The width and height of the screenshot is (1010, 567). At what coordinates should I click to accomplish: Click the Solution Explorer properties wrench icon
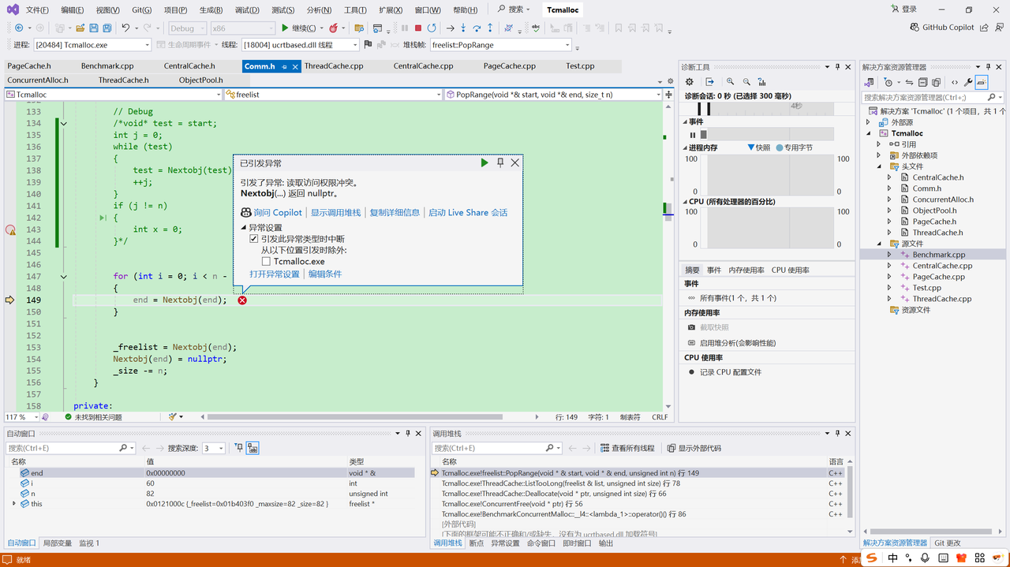(x=968, y=82)
